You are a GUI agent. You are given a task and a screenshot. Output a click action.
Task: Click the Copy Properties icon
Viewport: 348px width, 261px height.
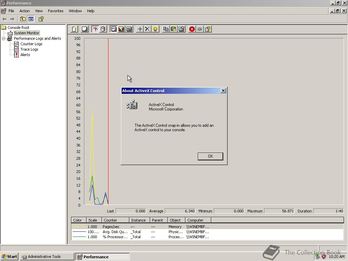tap(166, 29)
